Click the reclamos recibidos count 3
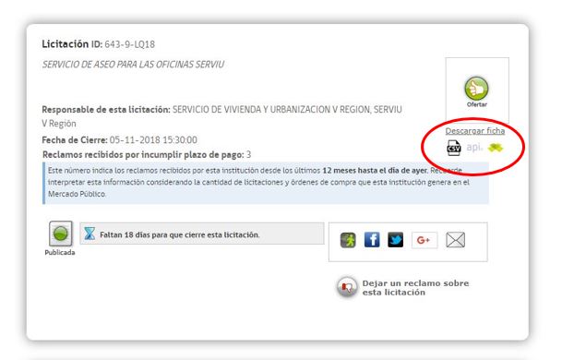The width and height of the screenshot is (562, 360). pos(248,155)
